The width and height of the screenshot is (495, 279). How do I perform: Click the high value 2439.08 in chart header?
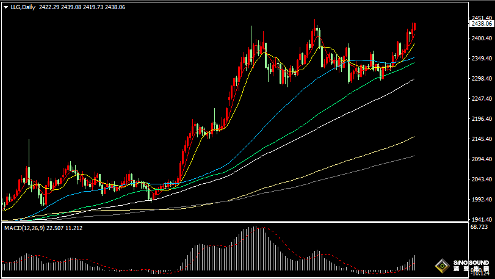click(70, 7)
